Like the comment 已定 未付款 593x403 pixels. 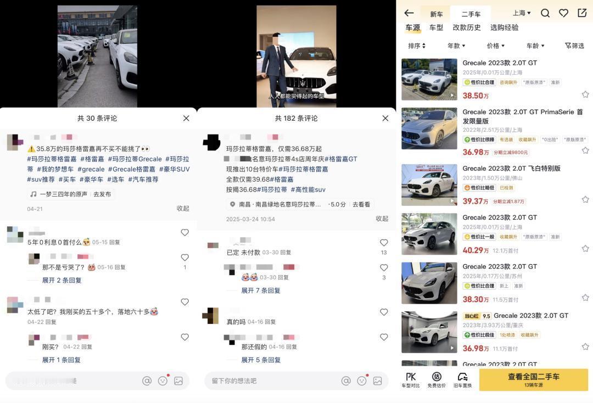pos(384,243)
